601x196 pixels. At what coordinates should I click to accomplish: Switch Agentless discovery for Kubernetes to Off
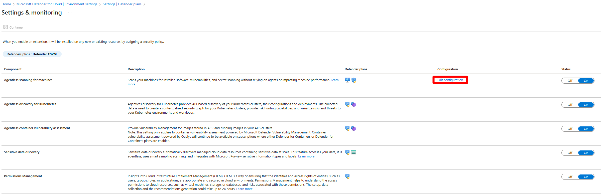coord(570,105)
